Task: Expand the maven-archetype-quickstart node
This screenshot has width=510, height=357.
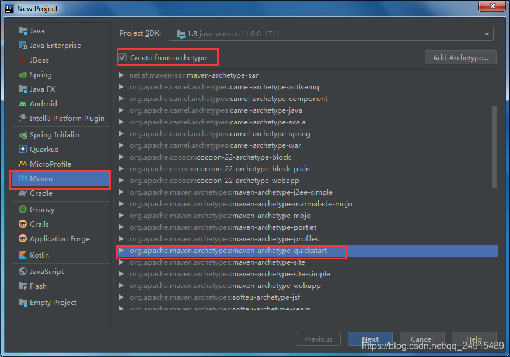Action: 121,251
